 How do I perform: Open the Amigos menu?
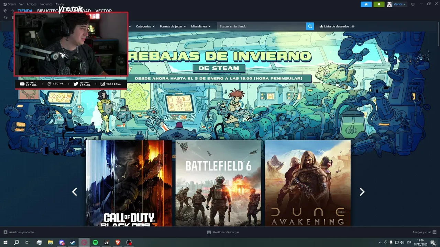pos(32,4)
